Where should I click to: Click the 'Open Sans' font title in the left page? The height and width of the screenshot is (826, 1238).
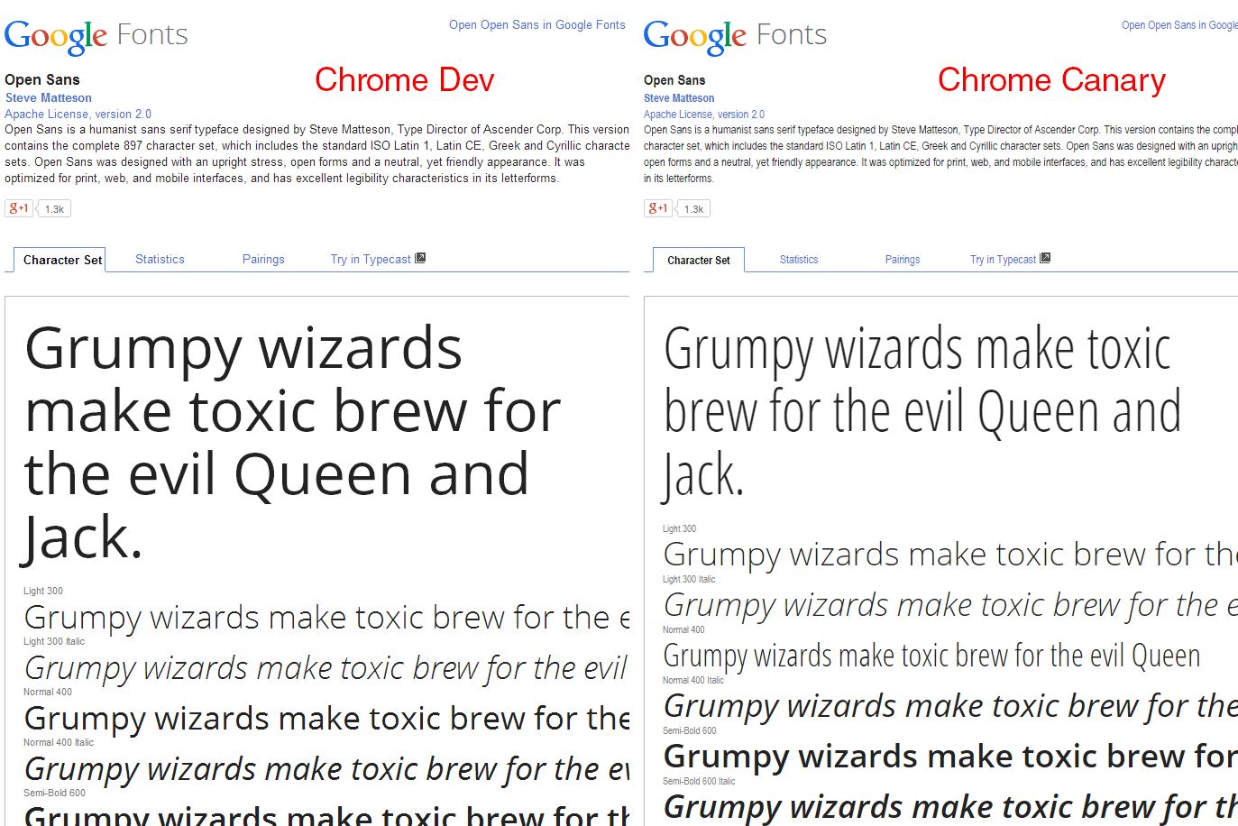pos(42,79)
